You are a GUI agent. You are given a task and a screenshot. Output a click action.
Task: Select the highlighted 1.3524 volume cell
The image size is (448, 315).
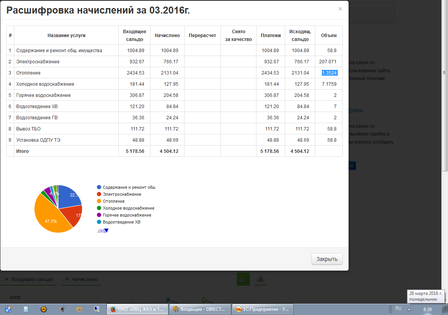(x=330, y=73)
